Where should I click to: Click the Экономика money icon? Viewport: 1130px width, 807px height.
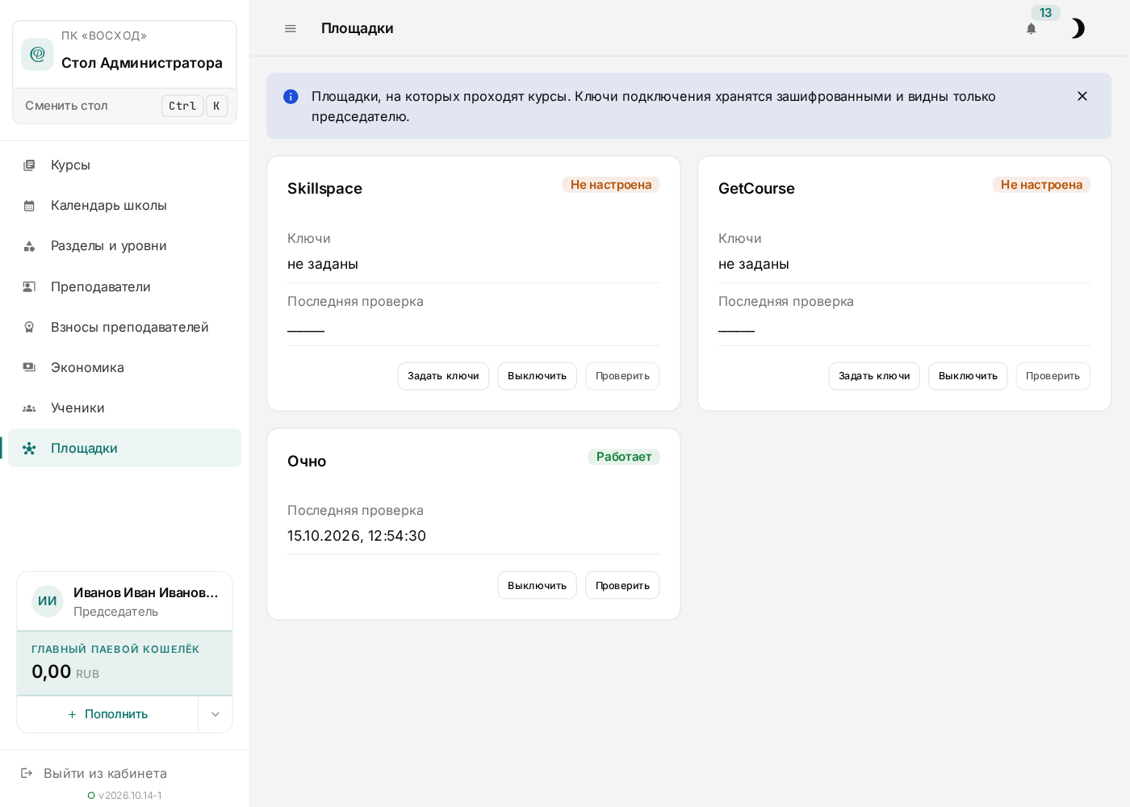click(29, 367)
